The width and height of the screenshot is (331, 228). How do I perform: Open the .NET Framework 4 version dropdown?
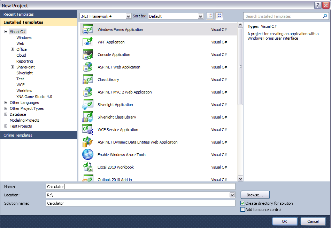(x=128, y=16)
